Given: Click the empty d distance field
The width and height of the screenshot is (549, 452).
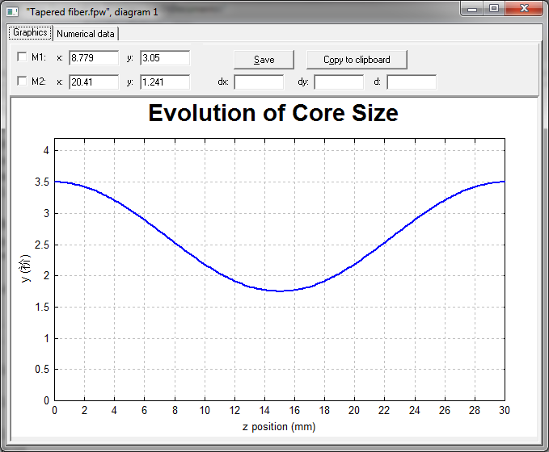Looking at the screenshot, I should 412,82.
